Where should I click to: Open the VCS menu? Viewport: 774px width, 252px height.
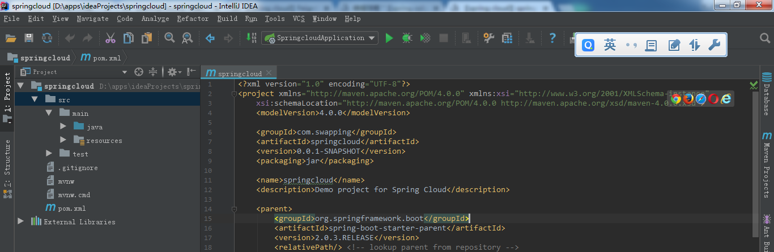click(299, 19)
